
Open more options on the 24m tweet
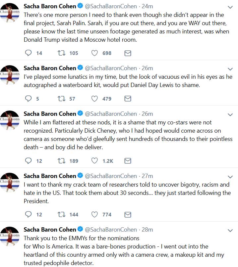(x=231, y=7)
